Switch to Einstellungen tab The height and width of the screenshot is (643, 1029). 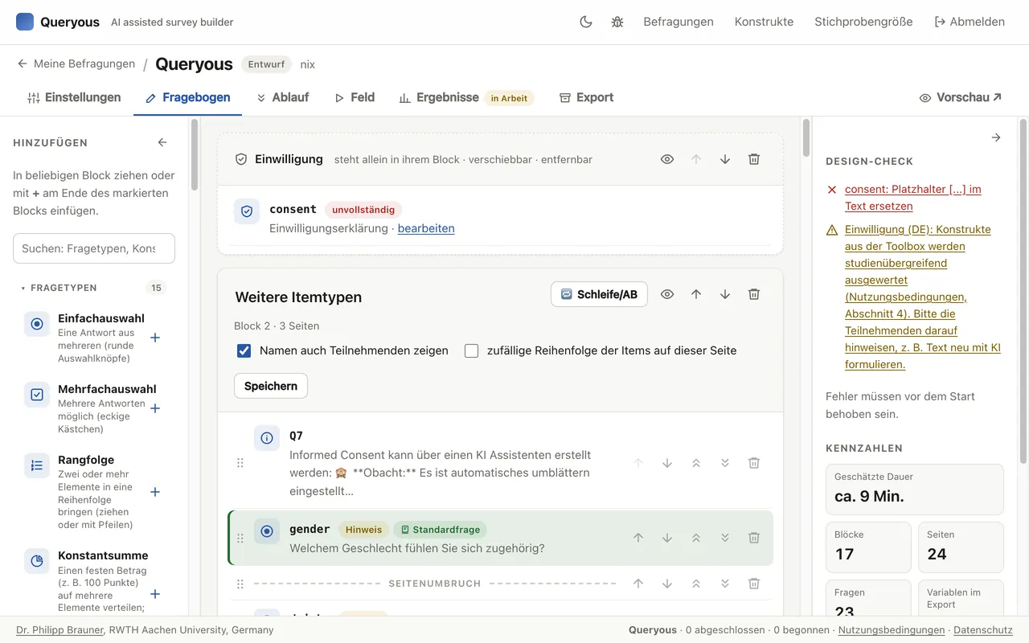tap(74, 97)
